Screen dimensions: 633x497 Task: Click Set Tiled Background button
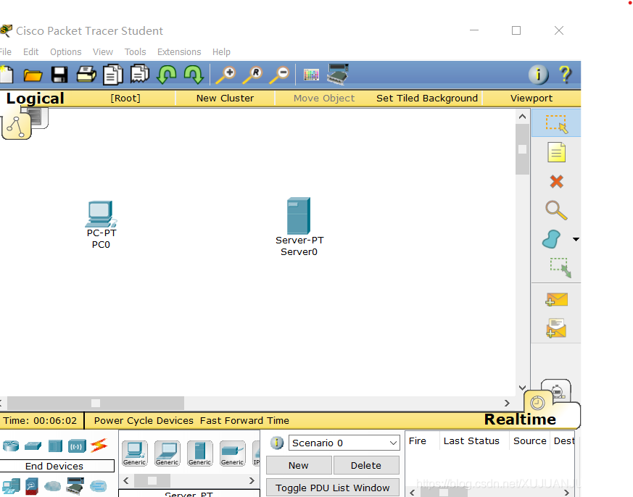(x=426, y=98)
